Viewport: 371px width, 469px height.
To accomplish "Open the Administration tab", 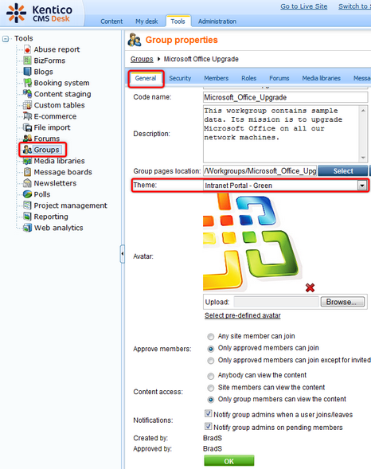I will point(217,21).
